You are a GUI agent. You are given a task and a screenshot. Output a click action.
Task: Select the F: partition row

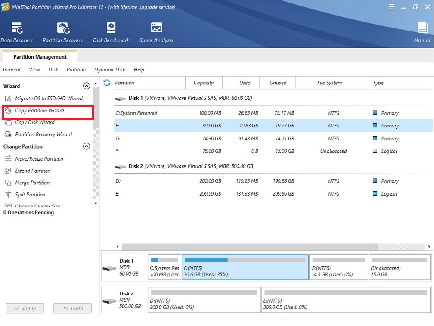pos(273,125)
